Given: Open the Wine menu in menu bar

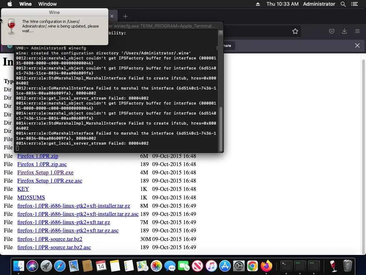Looking at the screenshot, I should tap(25, 4).
